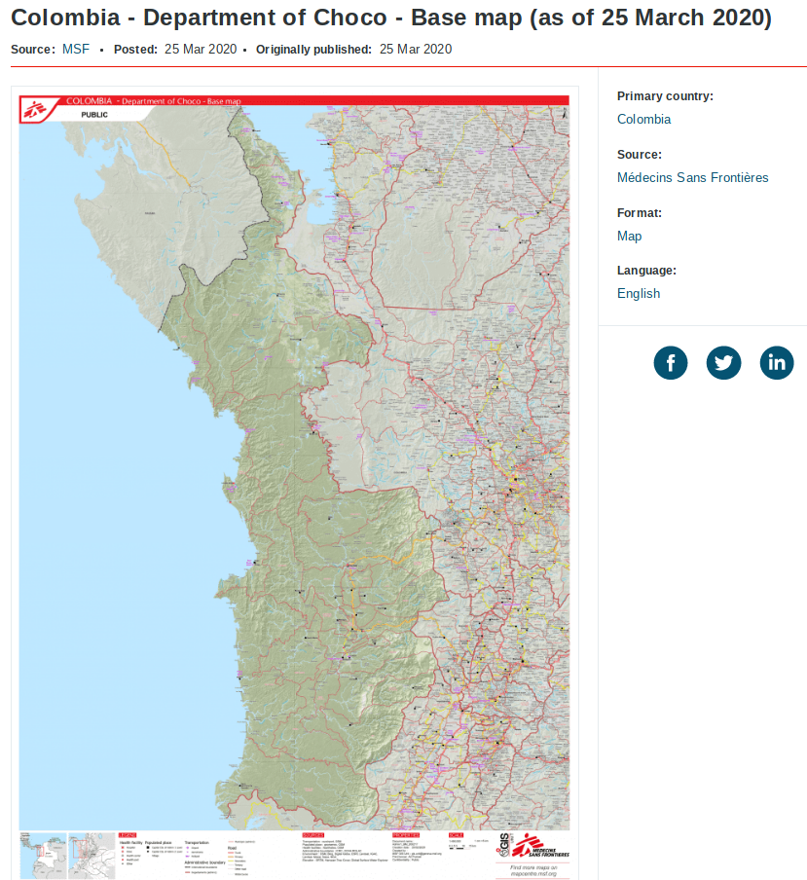Click the Primary country label
The image size is (807, 880).
coord(665,96)
